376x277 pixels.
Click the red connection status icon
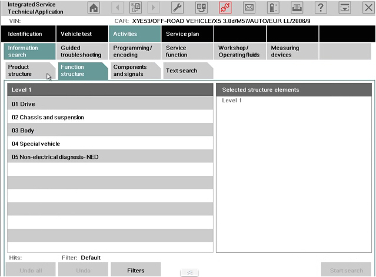click(225, 8)
